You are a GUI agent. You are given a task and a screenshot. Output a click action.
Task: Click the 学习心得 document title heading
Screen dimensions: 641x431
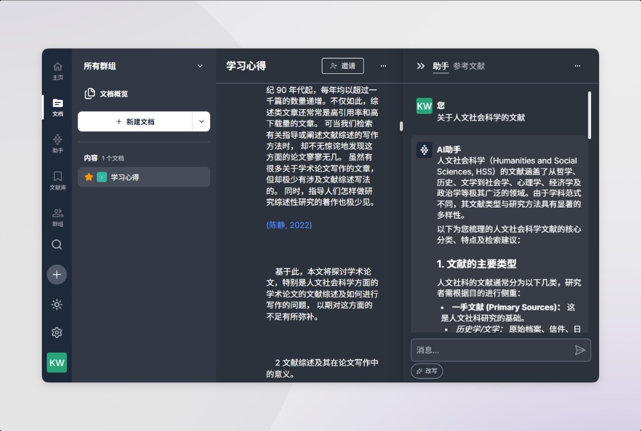pos(246,66)
